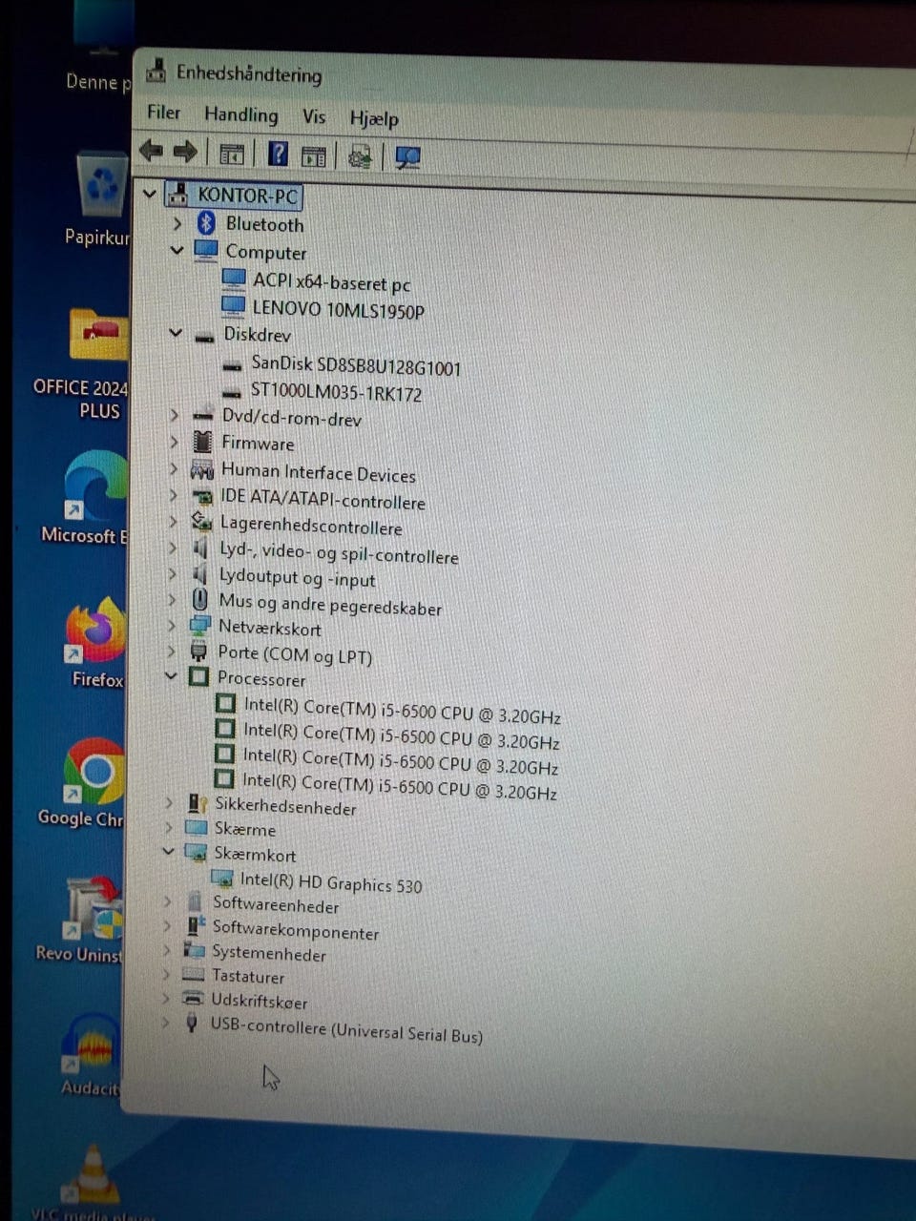Click the scan for hardware changes icon
Viewport: 916px width, 1221px height.
coord(408,157)
